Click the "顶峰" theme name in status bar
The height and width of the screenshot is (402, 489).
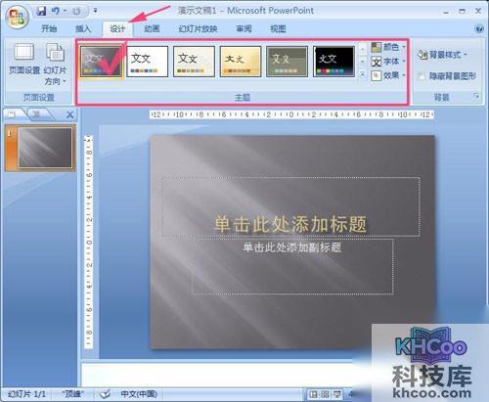(x=73, y=394)
